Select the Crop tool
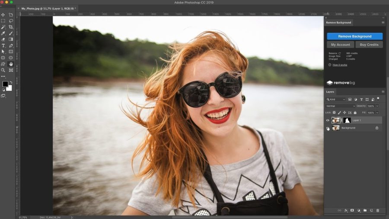389x219 pixels. click(11, 27)
